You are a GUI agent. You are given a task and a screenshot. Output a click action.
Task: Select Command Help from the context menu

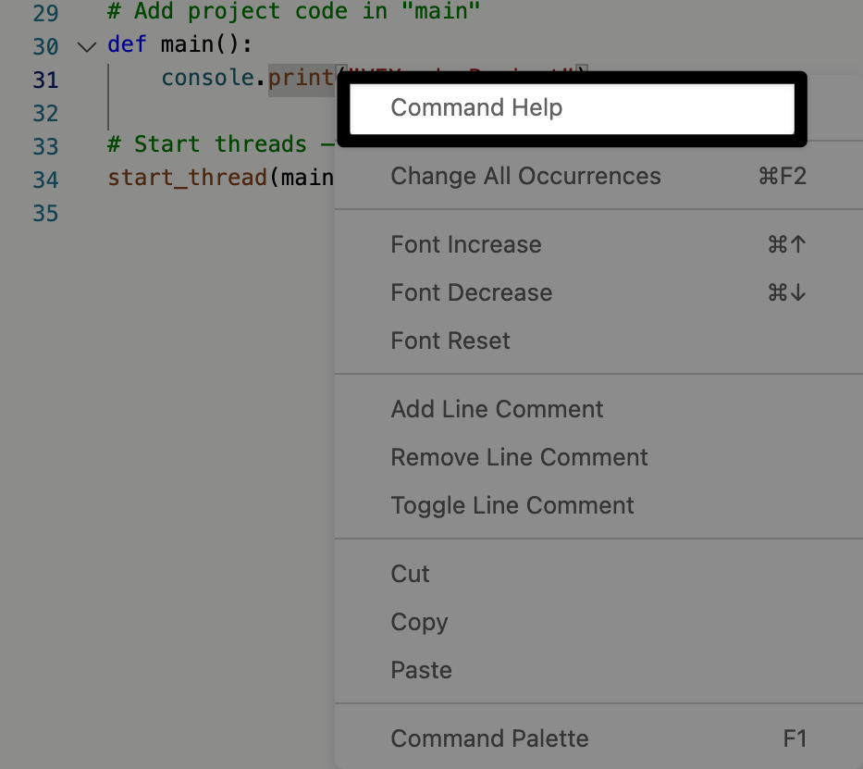tap(476, 108)
